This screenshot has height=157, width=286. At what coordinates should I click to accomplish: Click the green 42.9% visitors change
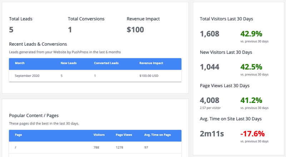251,34
